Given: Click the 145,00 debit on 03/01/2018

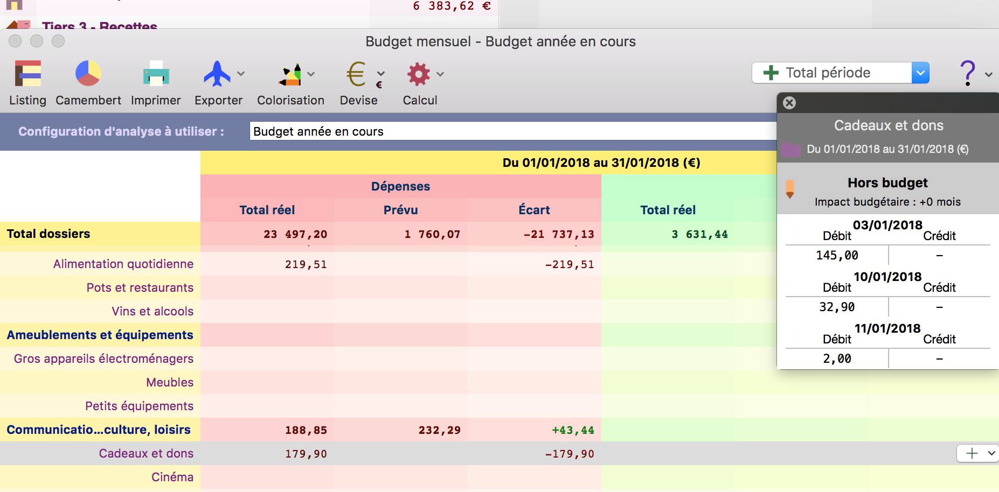Looking at the screenshot, I should pos(837,255).
